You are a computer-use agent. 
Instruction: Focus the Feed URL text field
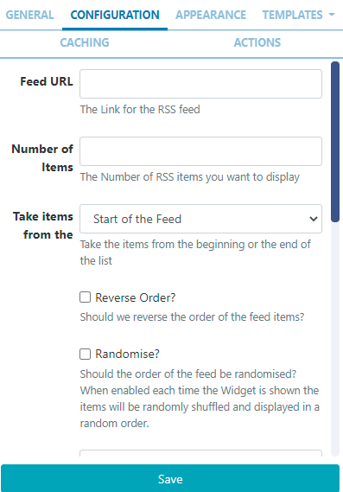point(200,84)
